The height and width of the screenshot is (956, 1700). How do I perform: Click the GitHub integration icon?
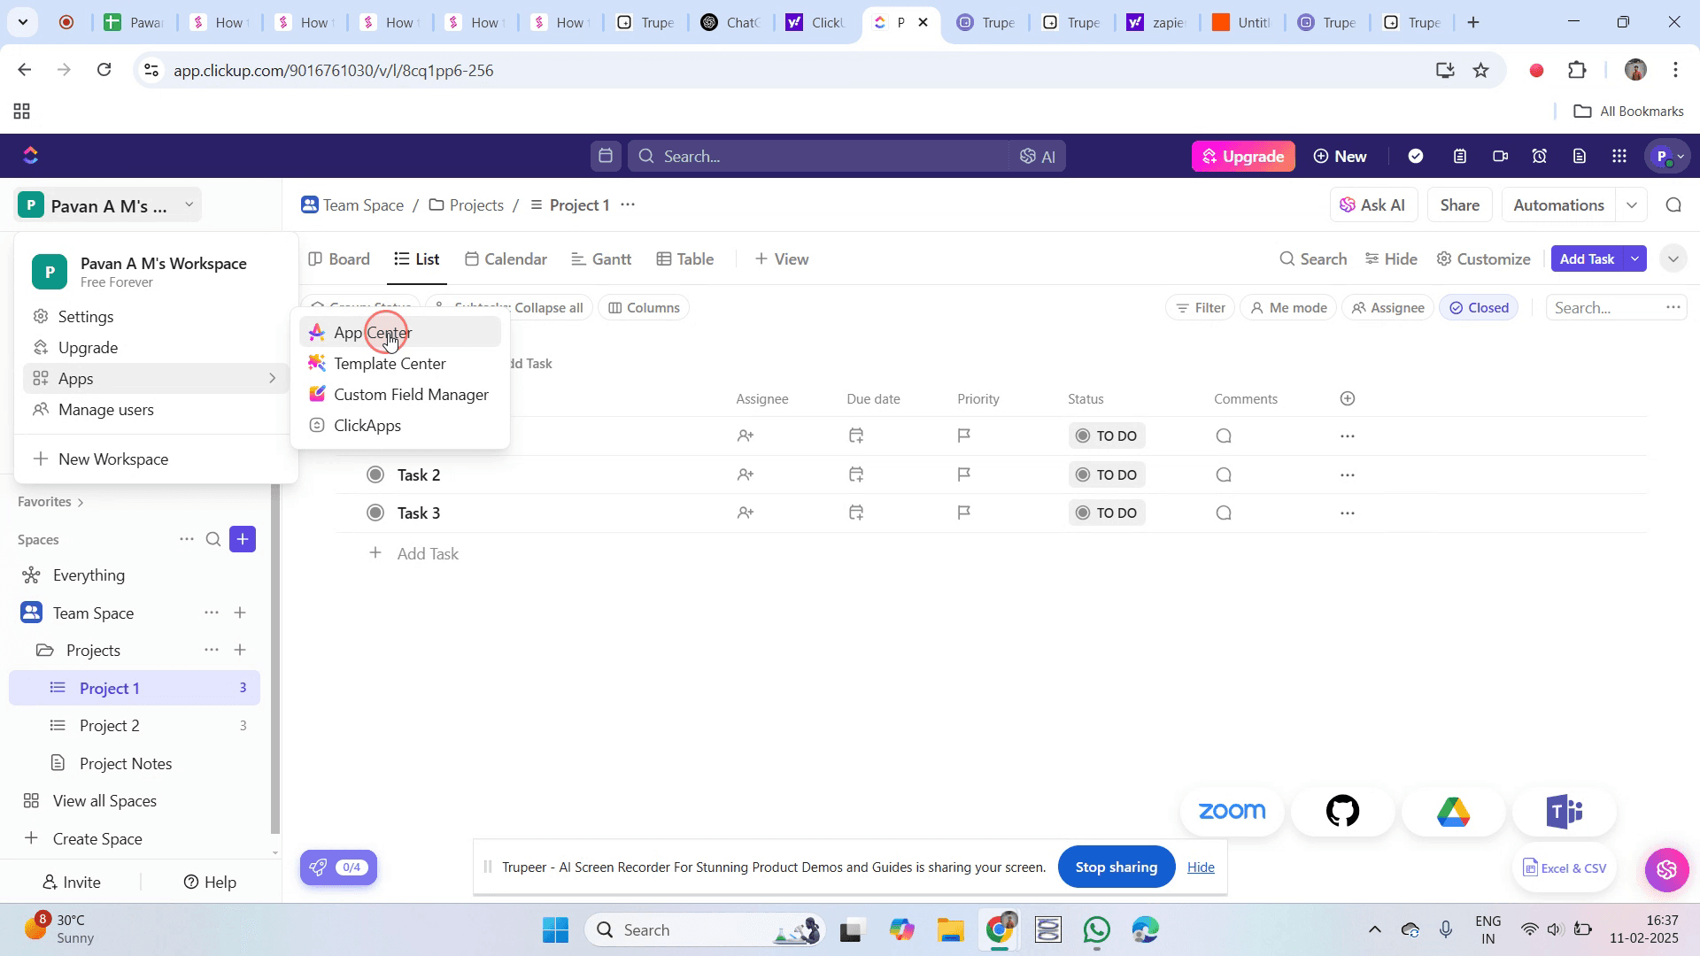click(1342, 811)
